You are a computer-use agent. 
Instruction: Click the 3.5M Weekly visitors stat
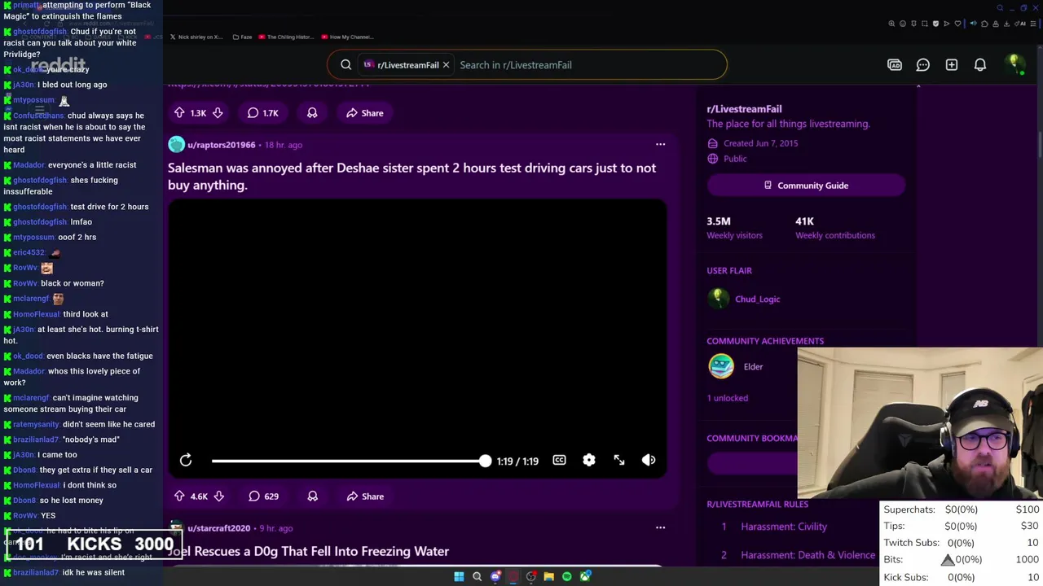tap(734, 228)
